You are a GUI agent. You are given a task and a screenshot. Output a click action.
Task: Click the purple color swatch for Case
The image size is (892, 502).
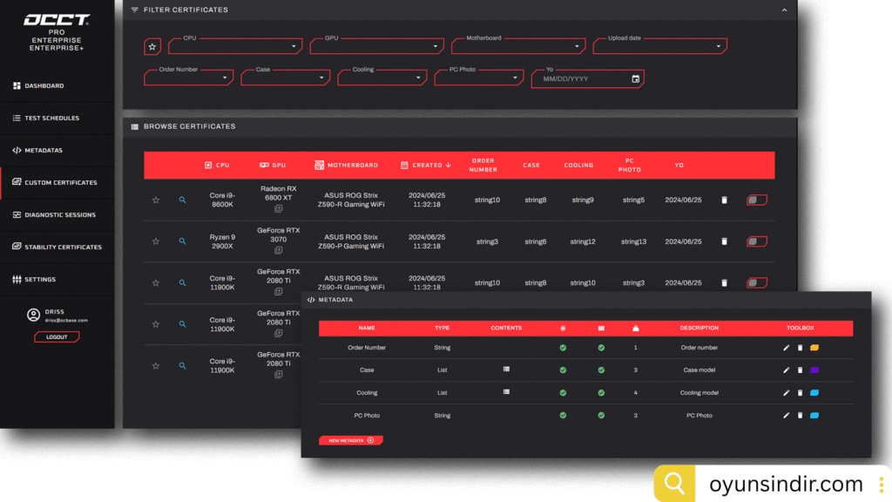point(814,370)
